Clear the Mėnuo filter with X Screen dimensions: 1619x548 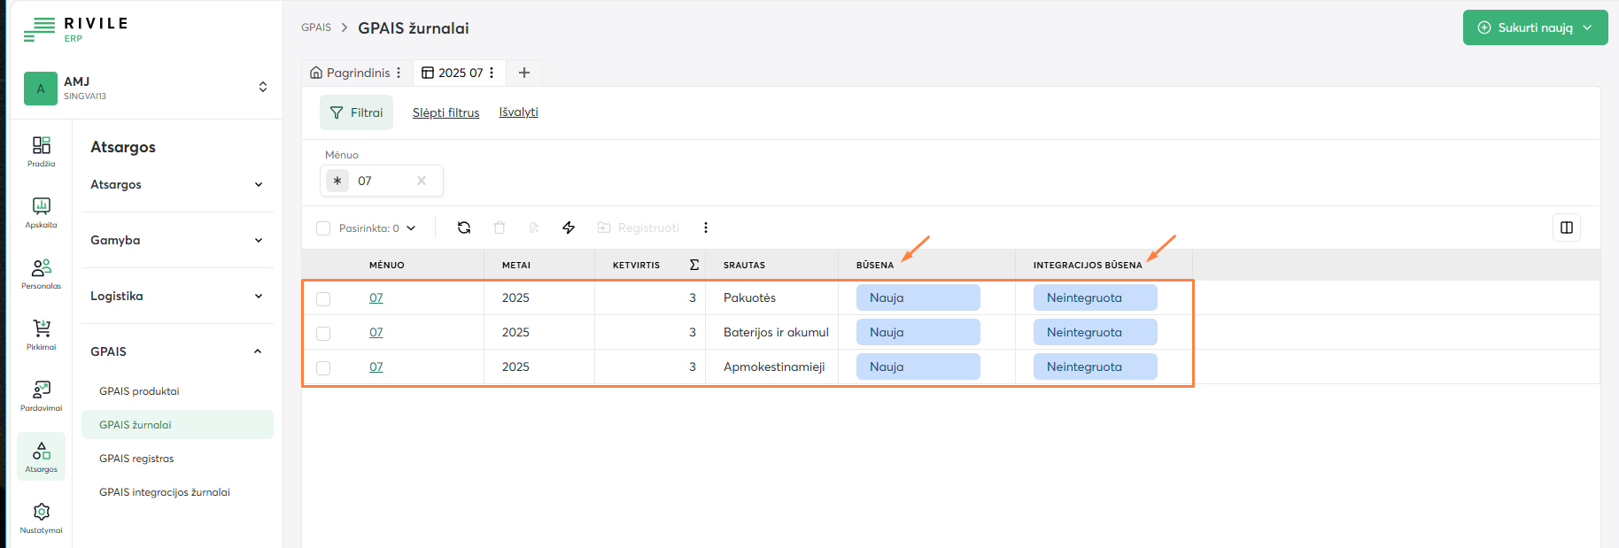point(422,181)
